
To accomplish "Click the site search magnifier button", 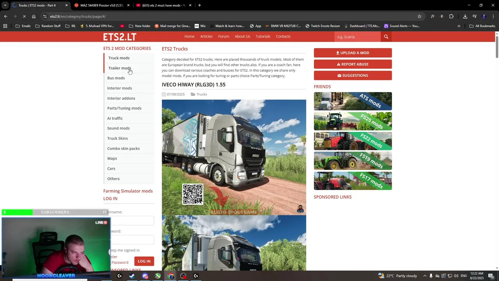I will click(386, 37).
